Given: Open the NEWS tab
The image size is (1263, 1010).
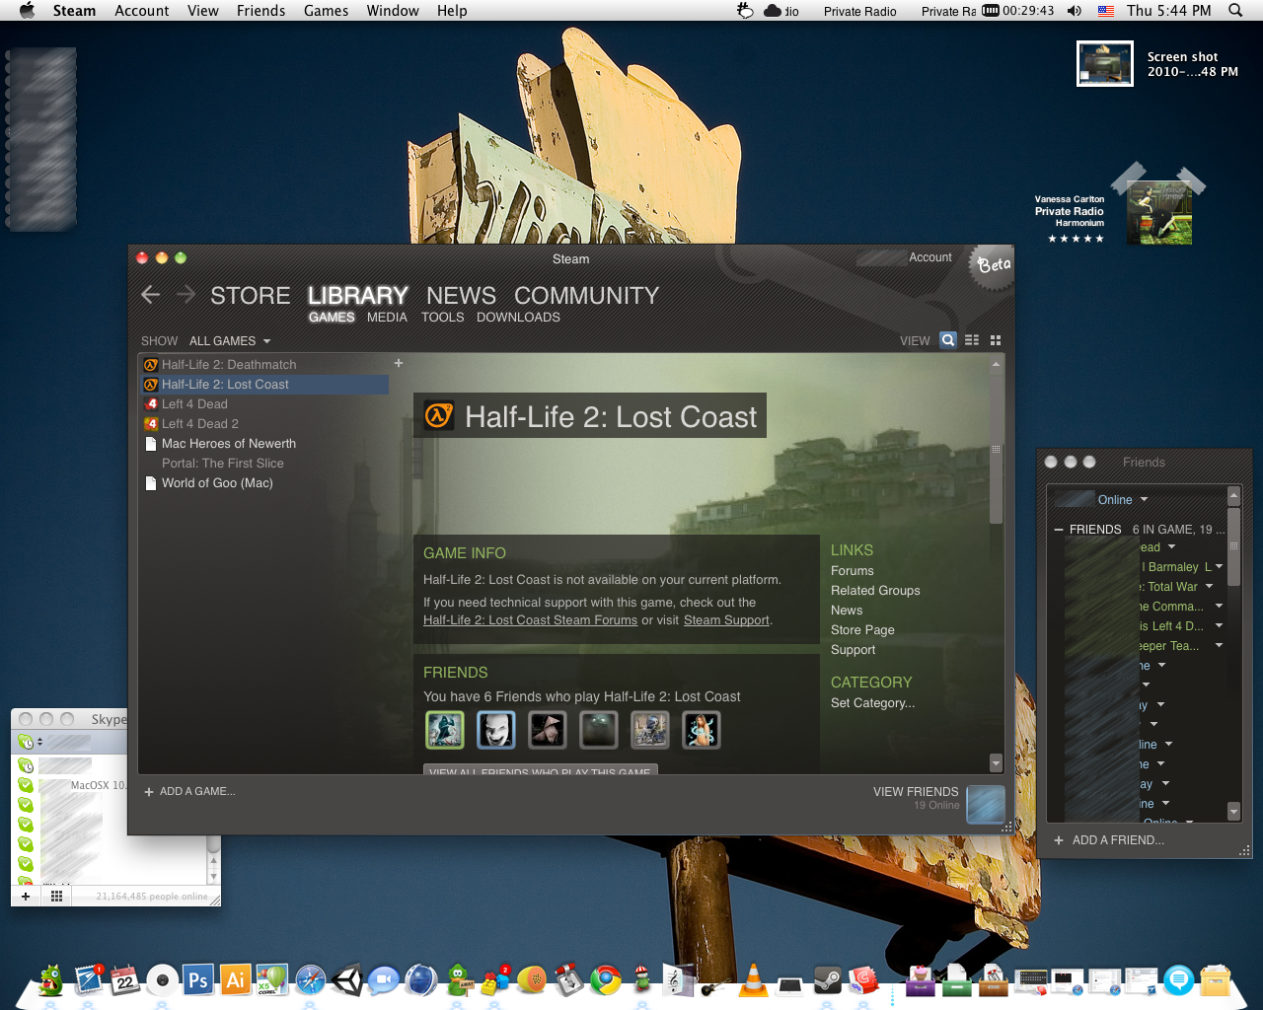Looking at the screenshot, I should coord(461,296).
